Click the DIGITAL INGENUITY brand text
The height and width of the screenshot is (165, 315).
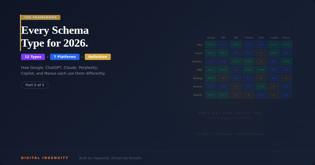(45, 158)
